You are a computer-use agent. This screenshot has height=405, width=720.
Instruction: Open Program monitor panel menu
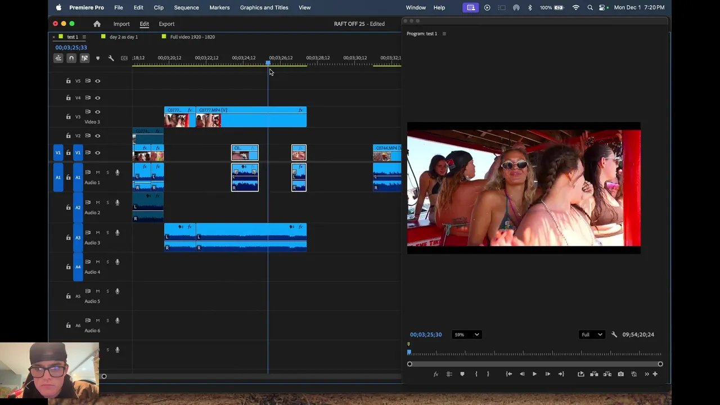pos(444,34)
